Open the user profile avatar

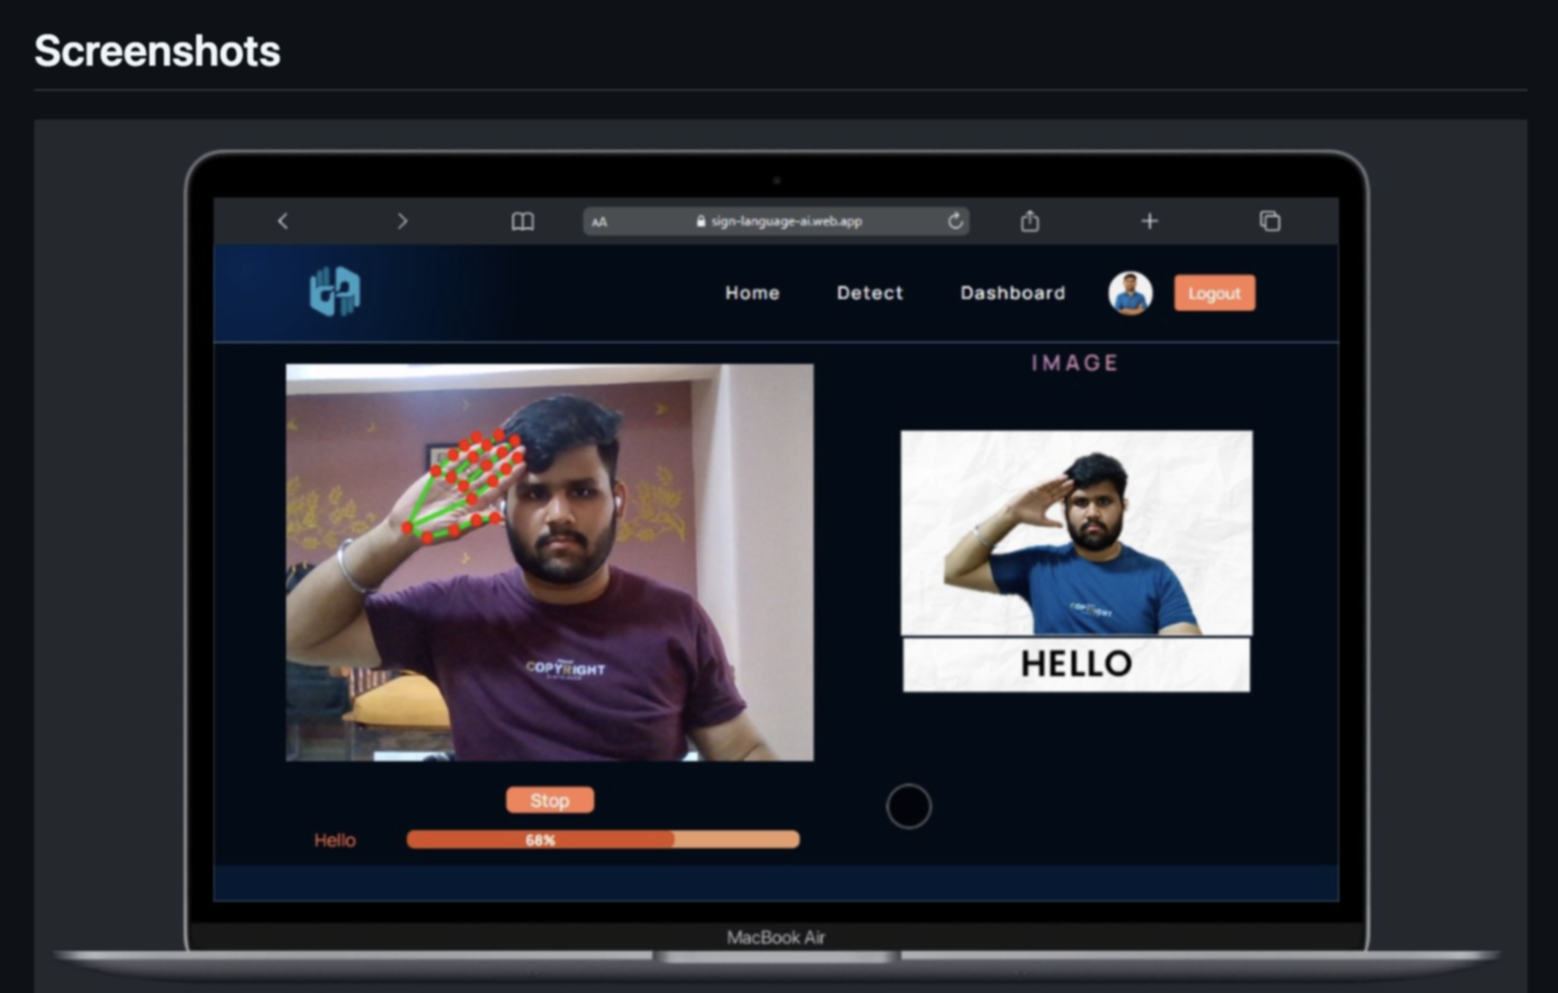(x=1130, y=293)
